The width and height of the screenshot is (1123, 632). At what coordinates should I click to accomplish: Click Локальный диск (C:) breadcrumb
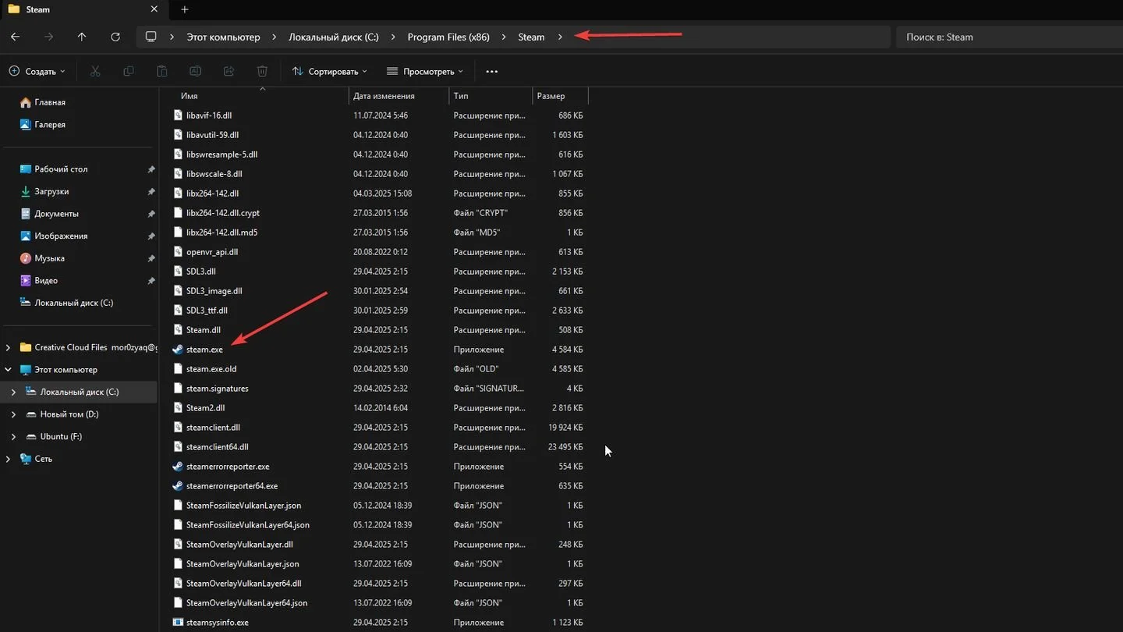click(334, 37)
